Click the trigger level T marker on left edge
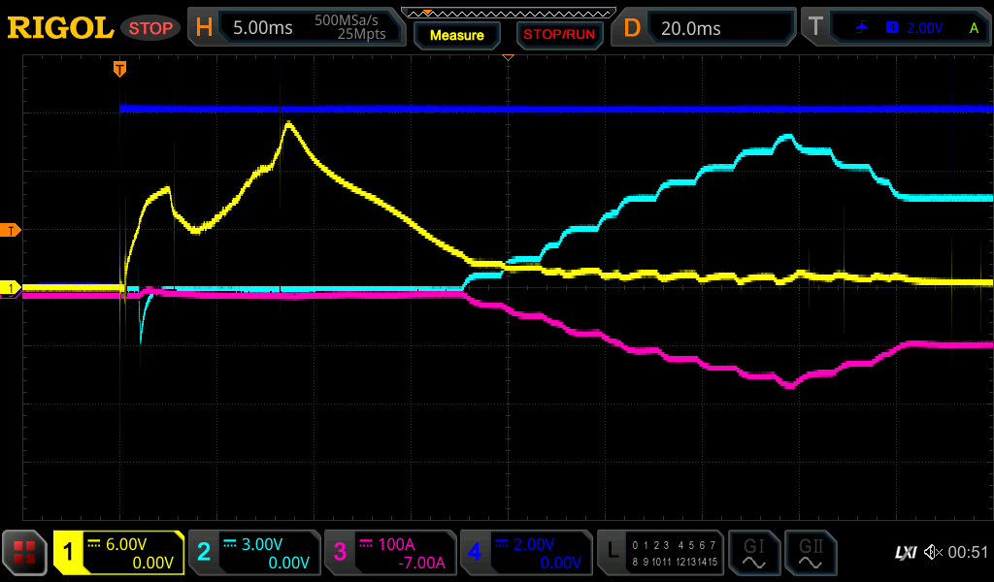This screenshot has height=582, width=994. coord(11,230)
